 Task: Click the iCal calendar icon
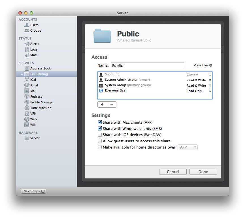27,80
